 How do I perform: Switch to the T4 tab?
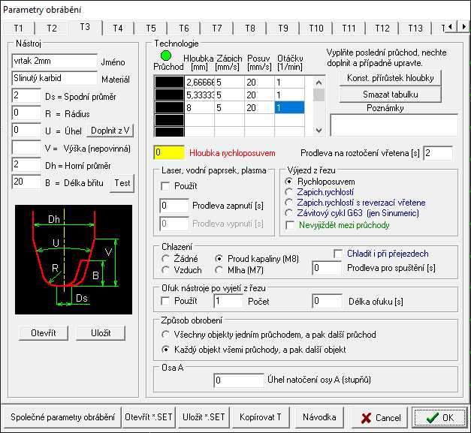(x=117, y=28)
